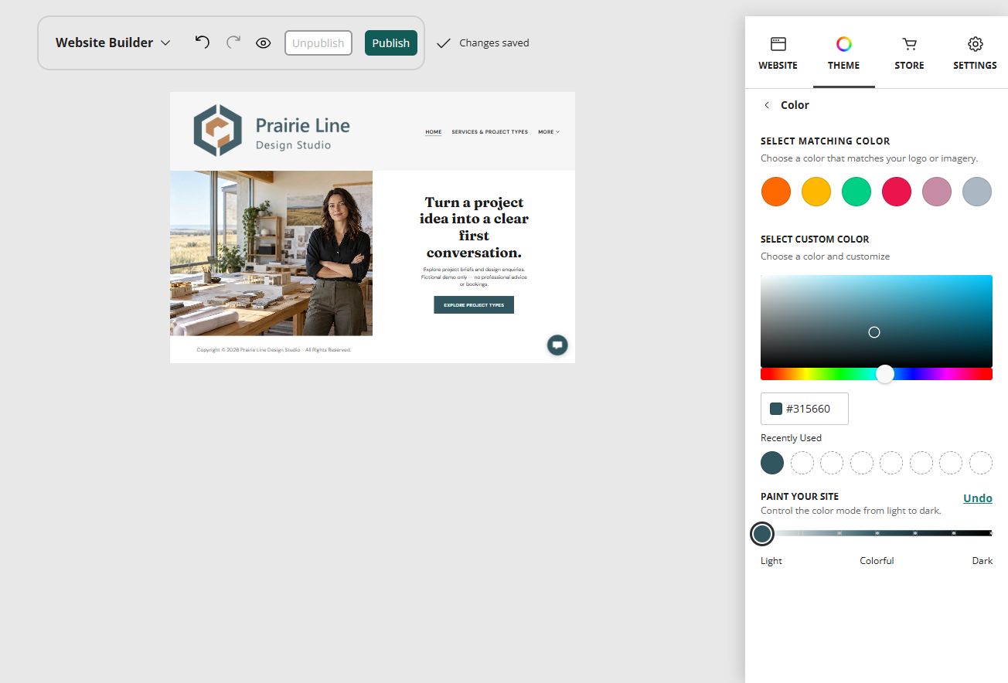
Task: Click the undo arrow icon in toolbar
Action: click(203, 42)
